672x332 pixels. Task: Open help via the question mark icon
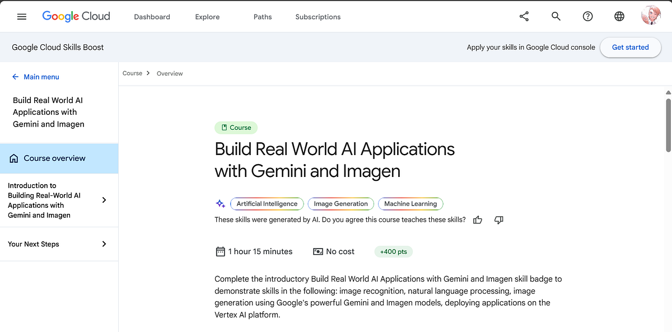click(587, 16)
